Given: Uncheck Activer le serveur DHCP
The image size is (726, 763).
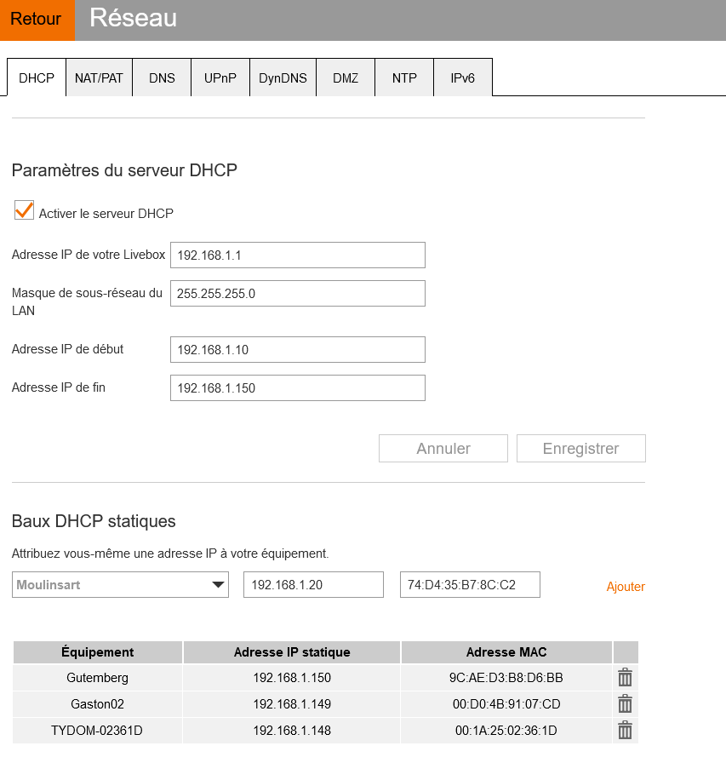Looking at the screenshot, I should click(x=24, y=211).
